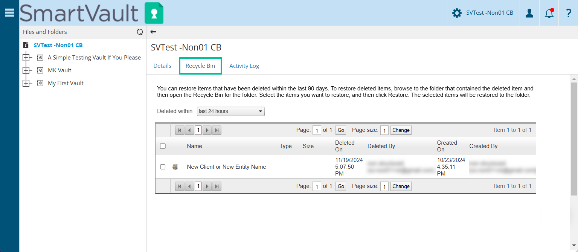Open help with the question mark icon
The height and width of the screenshot is (252, 578).
569,13
